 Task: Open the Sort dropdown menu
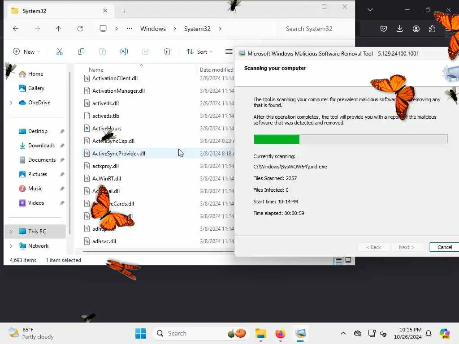tap(199, 52)
